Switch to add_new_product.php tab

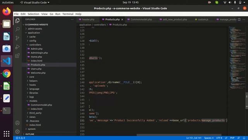tap(175, 19)
